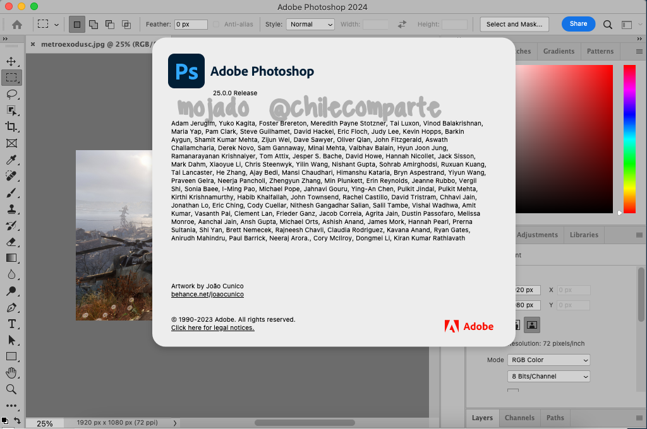Expand the collapsed toolbar double arrows

pos(5,38)
